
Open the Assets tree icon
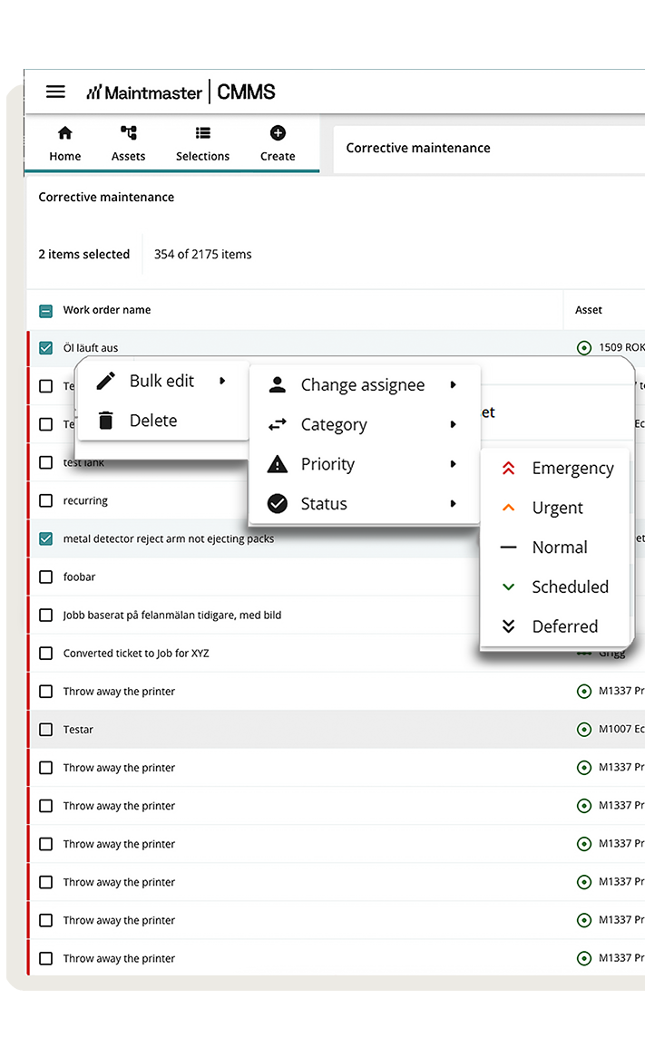(x=128, y=133)
